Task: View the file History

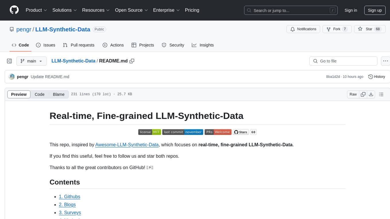Action: 377,77
